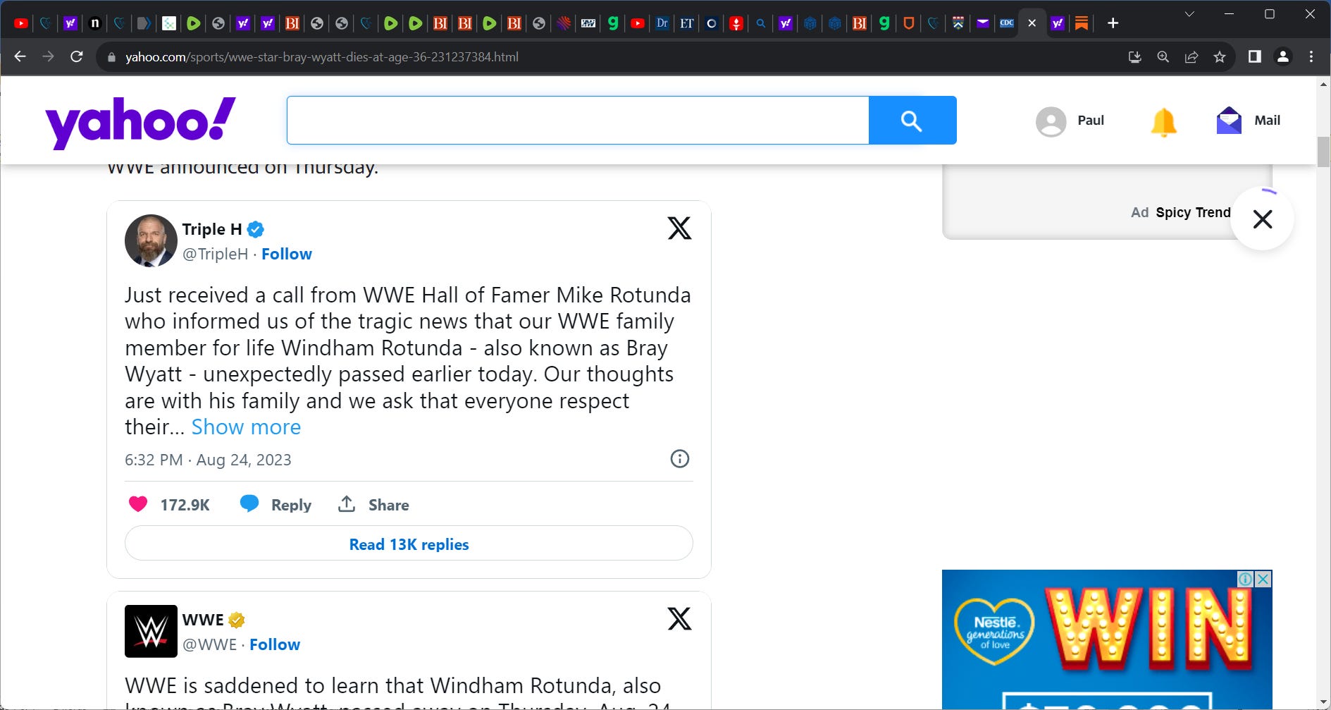Switch to the Dr tab

662,23
